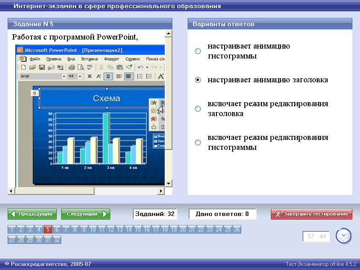
Task: Click the PowerPoint document icon beside Файл
Action: coord(23,59)
